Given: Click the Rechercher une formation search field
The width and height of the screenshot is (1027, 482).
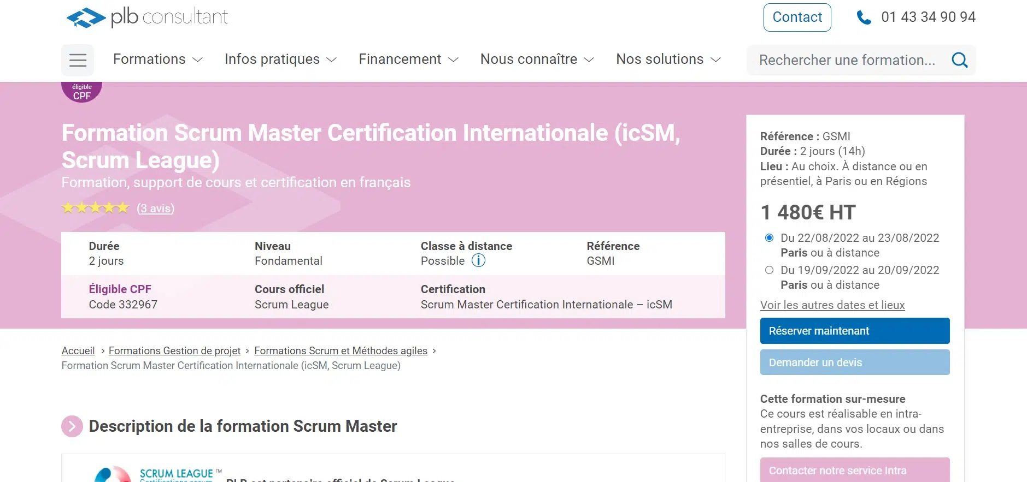Looking at the screenshot, I should click(847, 60).
